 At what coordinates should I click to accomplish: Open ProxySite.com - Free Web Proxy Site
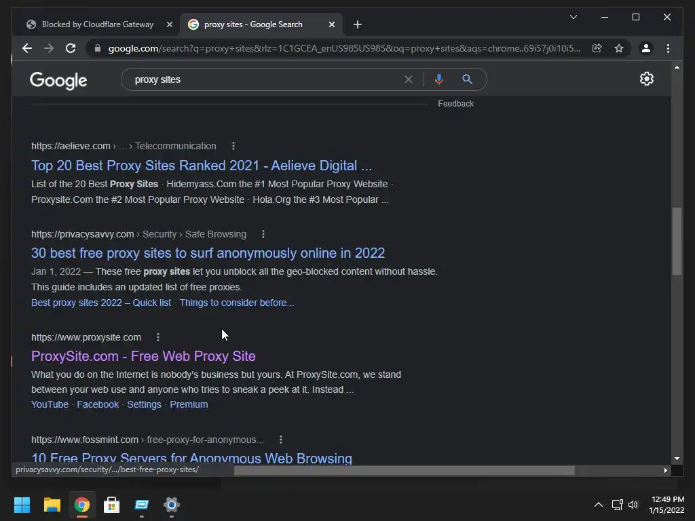143,356
